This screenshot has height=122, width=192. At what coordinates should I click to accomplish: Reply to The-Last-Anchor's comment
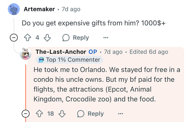pyautogui.click(x=95, y=114)
